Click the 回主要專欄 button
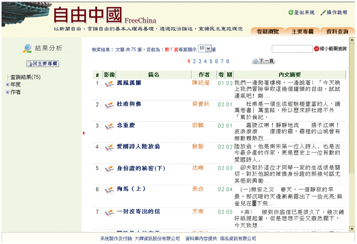 [x=45, y=64]
